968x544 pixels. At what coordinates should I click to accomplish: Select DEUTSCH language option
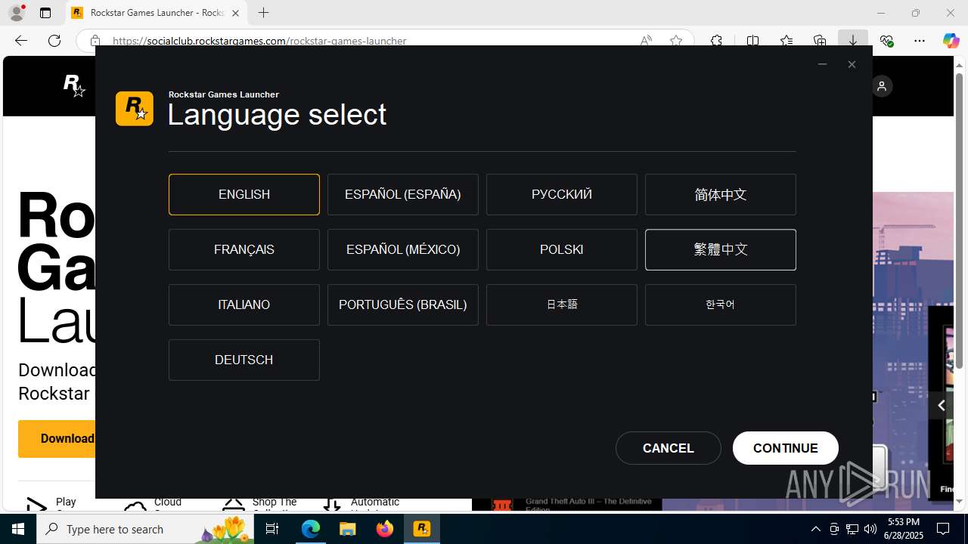coord(244,360)
